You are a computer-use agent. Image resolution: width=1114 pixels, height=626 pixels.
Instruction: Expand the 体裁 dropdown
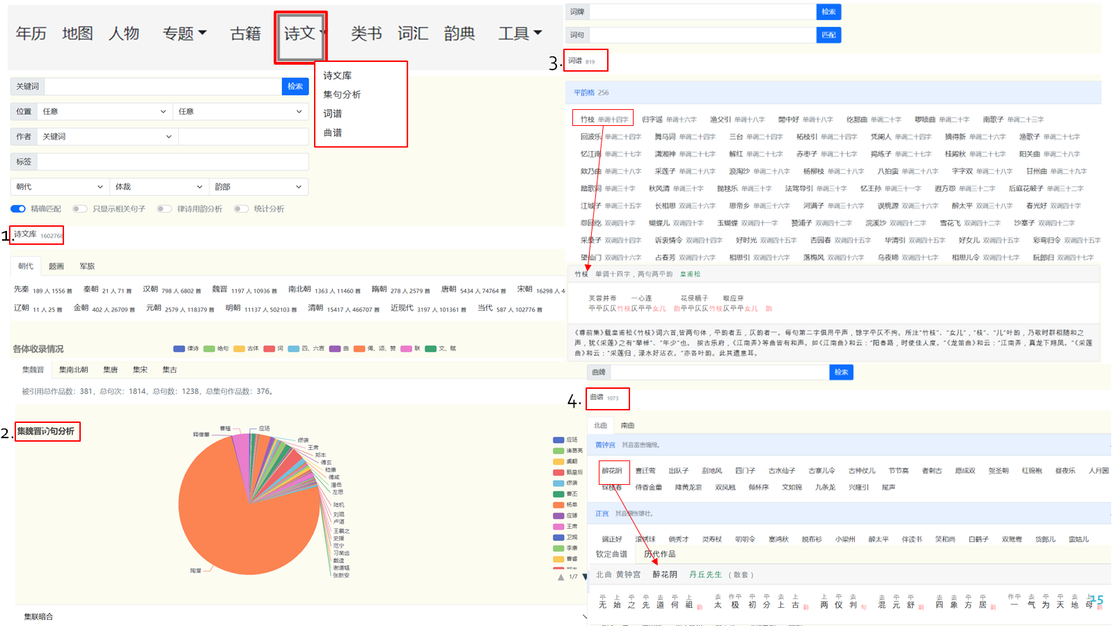[159, 186]
